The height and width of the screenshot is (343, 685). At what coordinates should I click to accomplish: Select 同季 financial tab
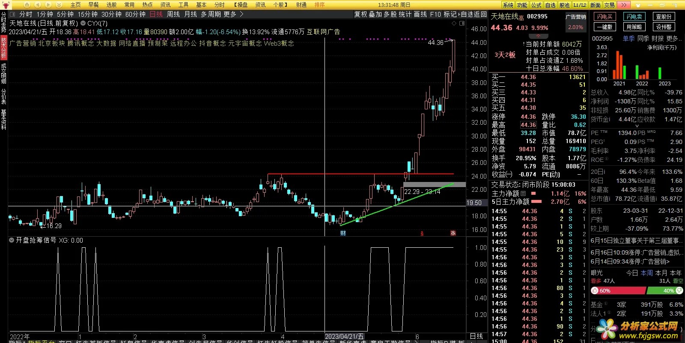[643, 38]
